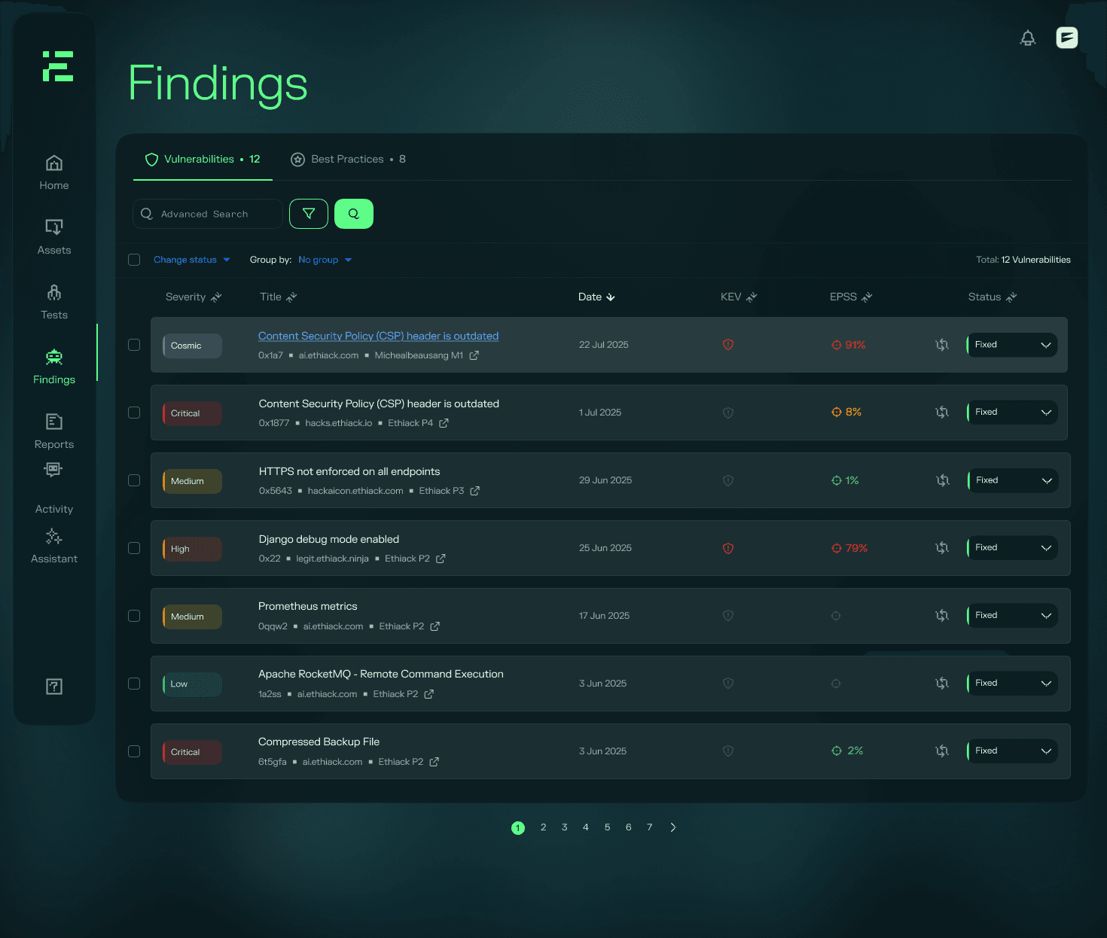Click KEV shield of Django debug row

click(x=728, y=548)
